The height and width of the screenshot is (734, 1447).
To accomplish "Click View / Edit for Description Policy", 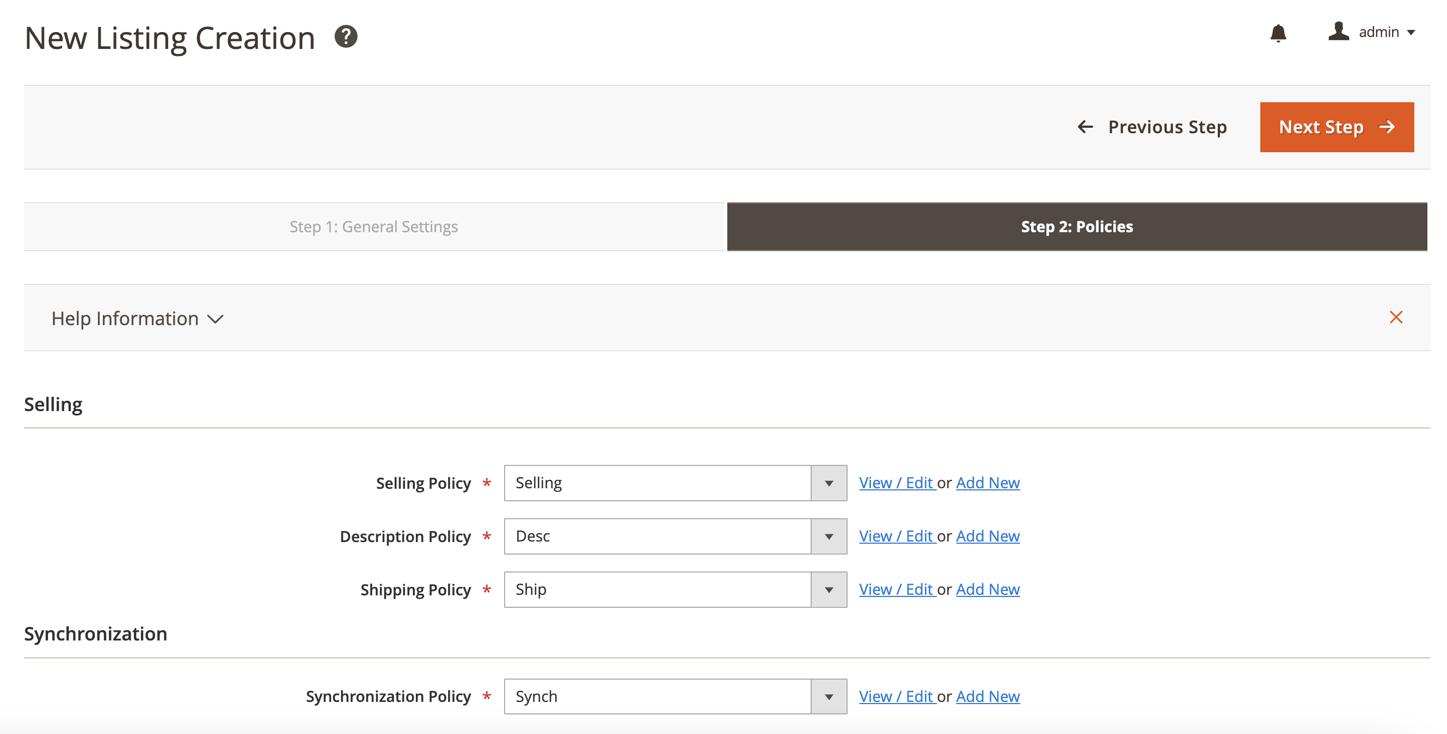I will (x=896, y=537).
